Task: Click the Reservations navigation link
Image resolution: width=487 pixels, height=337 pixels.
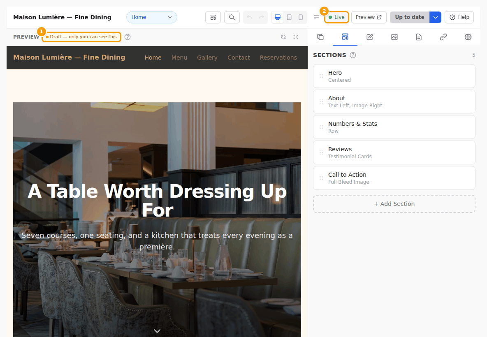Action: coord(278,58)
